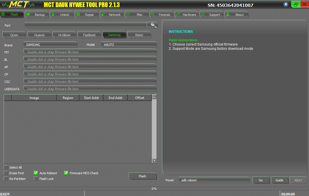Enable the Re-Partition option
This screenshot has height=196, width=309.
click(x=6, y=178)
